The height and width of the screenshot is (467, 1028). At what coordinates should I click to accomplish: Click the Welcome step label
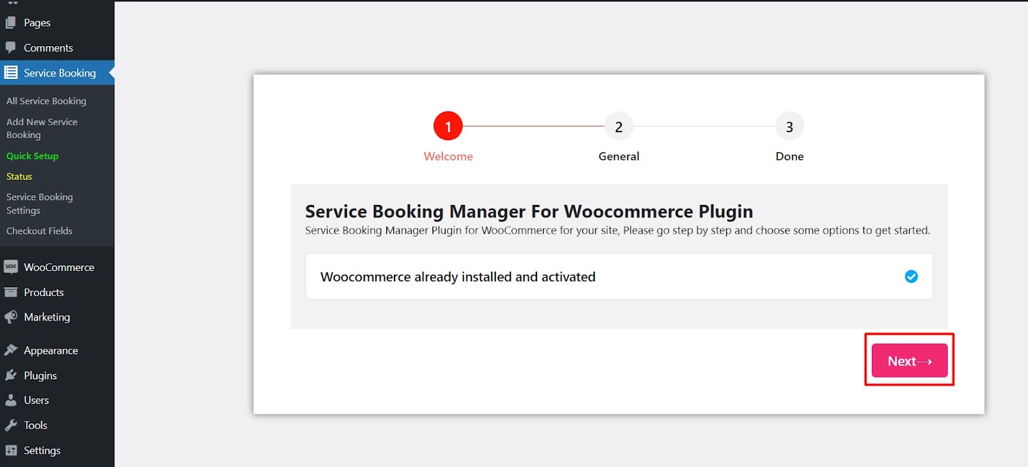[x=448, y=156]
